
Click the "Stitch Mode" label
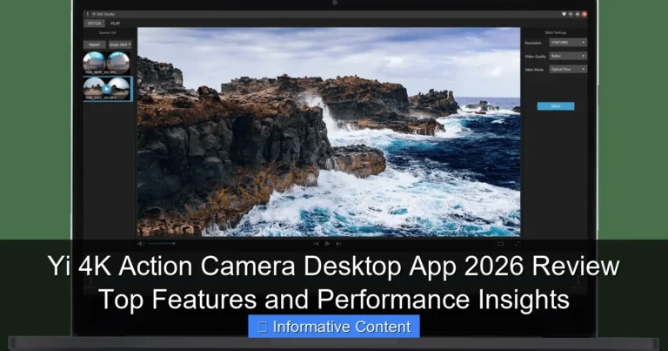click(534, 70)
